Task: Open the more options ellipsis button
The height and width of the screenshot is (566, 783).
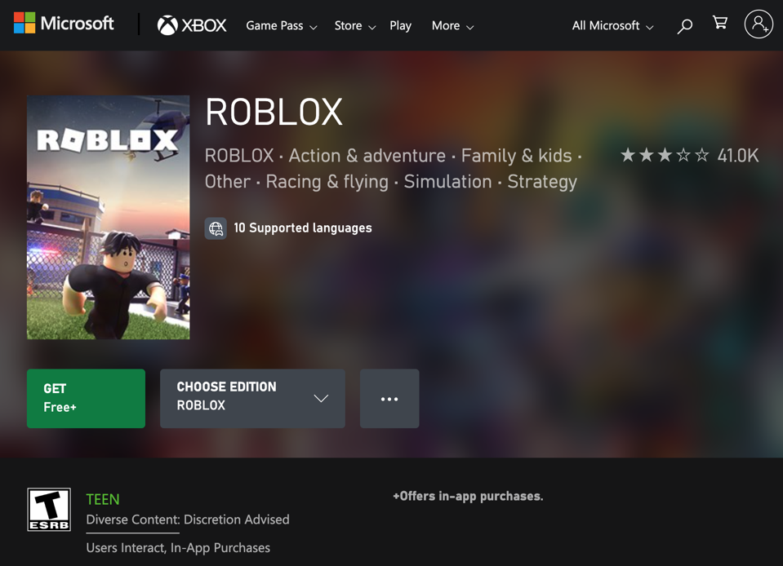Action: tap(389, 399)
